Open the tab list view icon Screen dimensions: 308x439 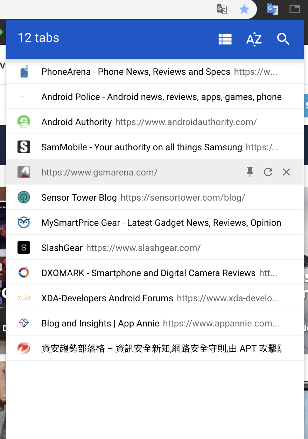pos(225,39)
